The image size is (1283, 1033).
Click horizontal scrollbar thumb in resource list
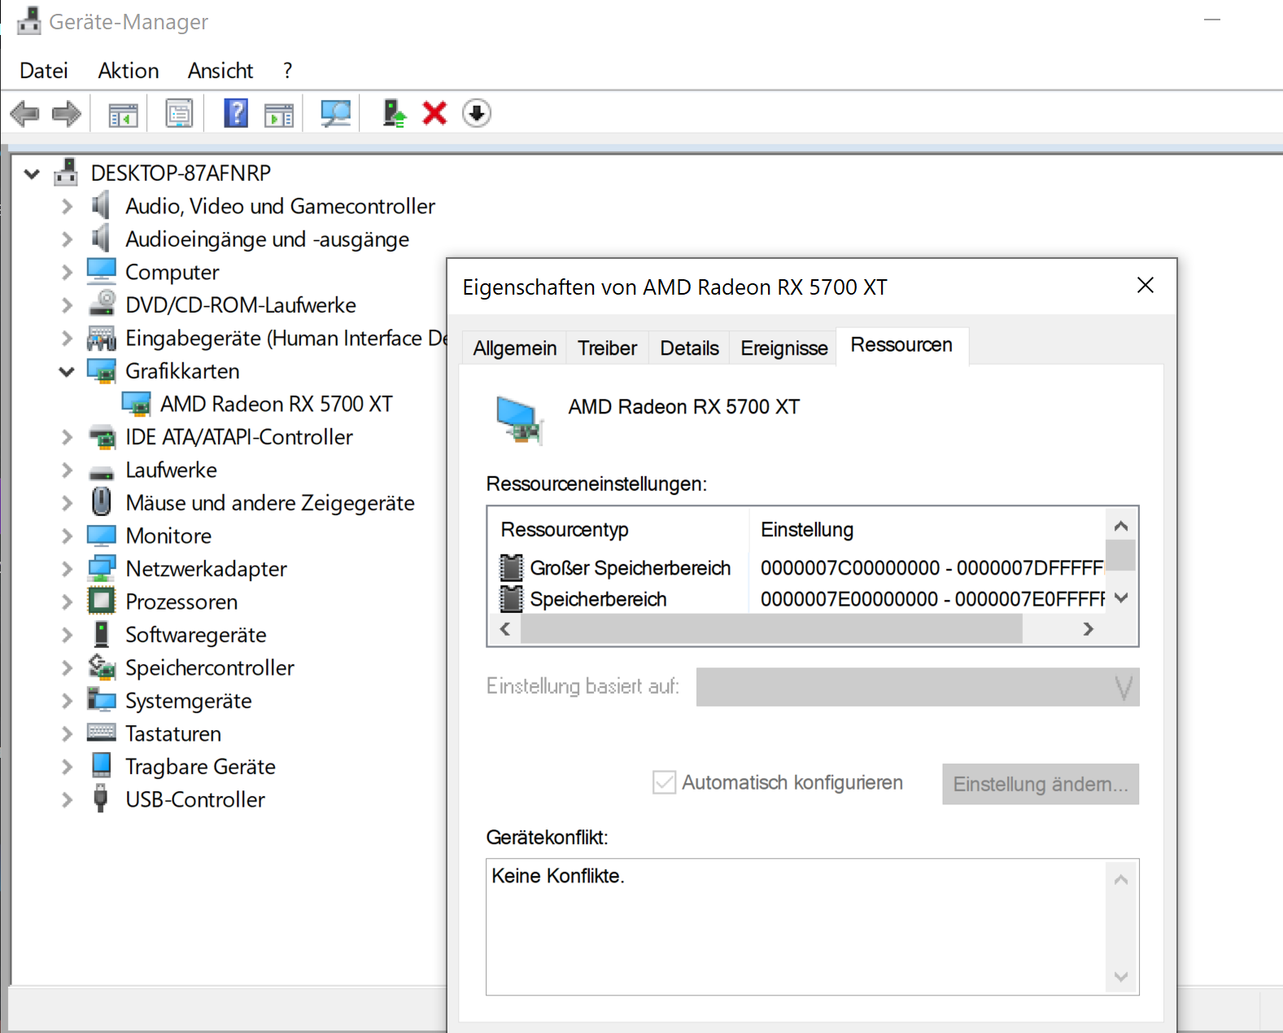771,628
